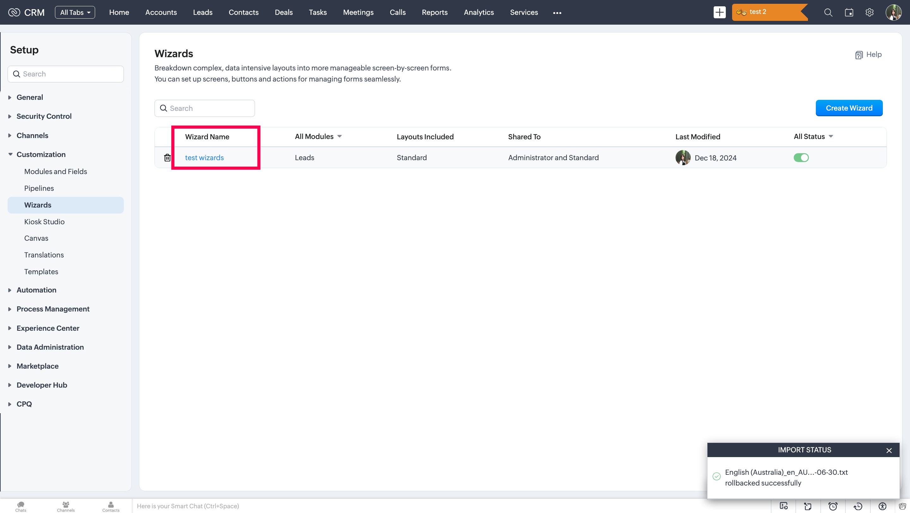Disable the test wizards status toggle
This screenshot has height=513, width=910.
[801, 158]
